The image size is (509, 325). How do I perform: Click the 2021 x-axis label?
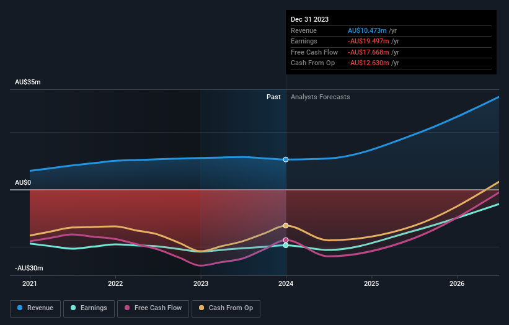30,283
